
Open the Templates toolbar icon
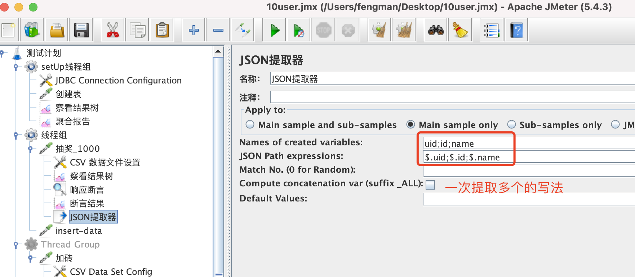(x=32, y=30)
